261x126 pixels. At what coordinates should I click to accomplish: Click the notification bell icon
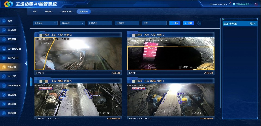pos(229,4)
